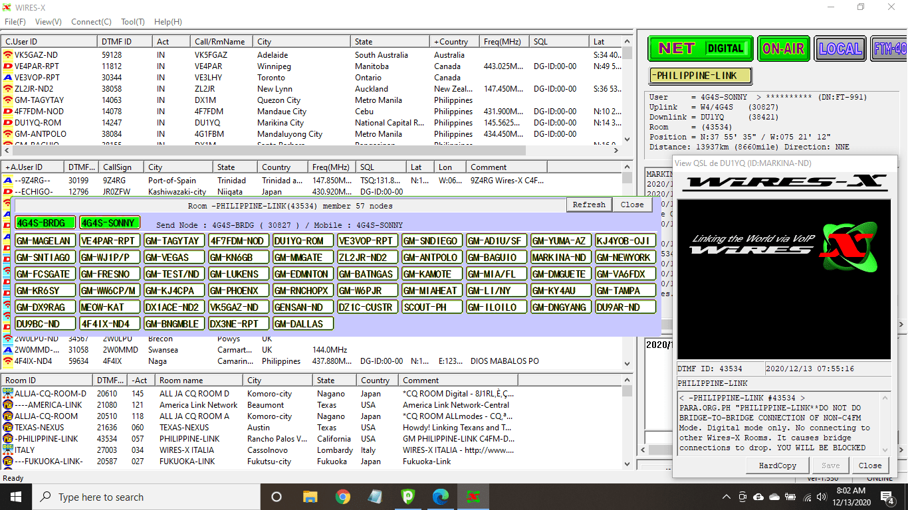Click the D icon beside DU1YQ-ROM row
This screenshot has width=908, height=510.
(x=8, y=123)
